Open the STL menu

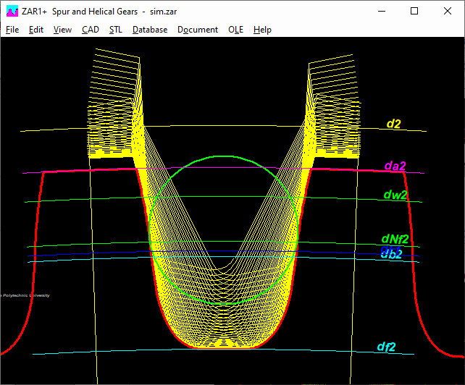pos(116,30)
